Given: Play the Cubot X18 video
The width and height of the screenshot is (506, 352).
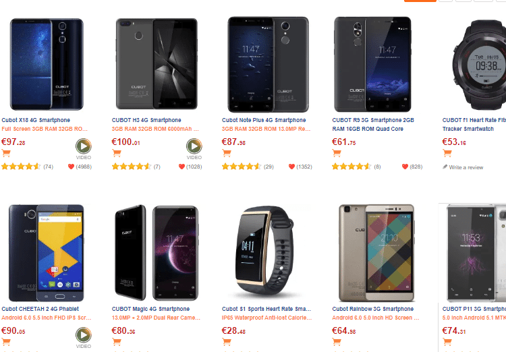Looking at the screenshot, I should [84, 146].
